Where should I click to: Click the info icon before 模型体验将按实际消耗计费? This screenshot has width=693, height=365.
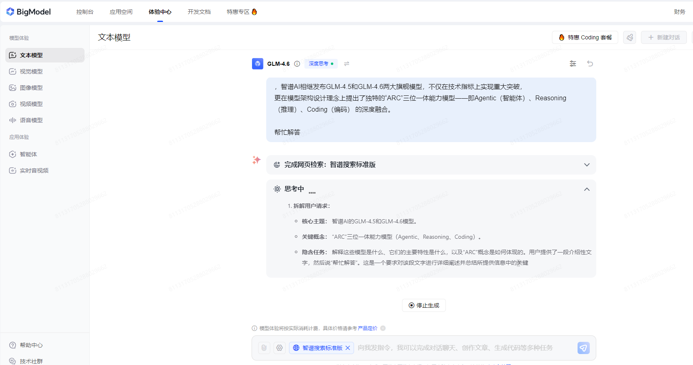click(254, 328)
